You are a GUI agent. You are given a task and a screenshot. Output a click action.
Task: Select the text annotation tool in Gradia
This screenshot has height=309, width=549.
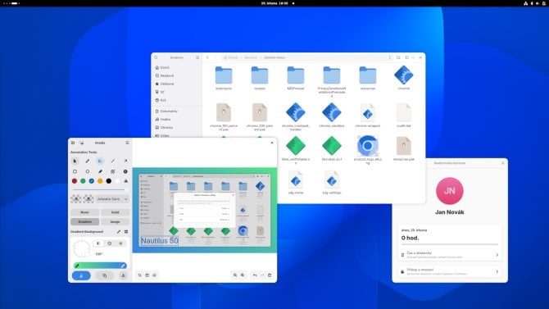click(100, 161)
